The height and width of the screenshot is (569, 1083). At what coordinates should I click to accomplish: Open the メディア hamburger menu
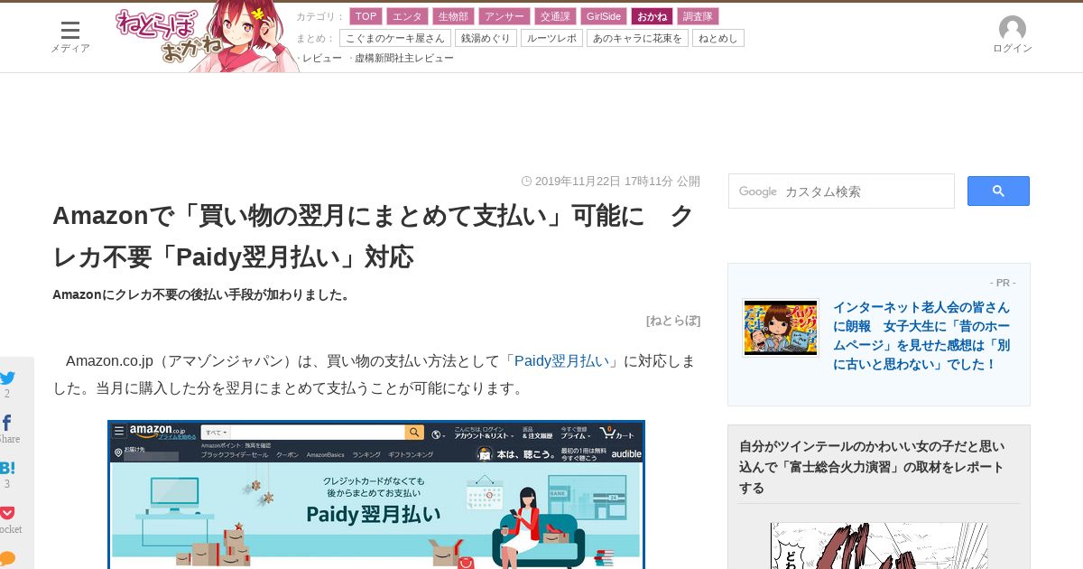click(x=69, y=36)
